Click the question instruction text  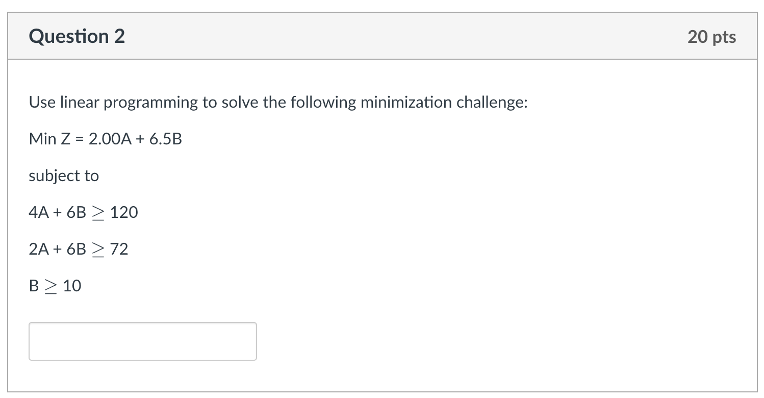[278, 102]
